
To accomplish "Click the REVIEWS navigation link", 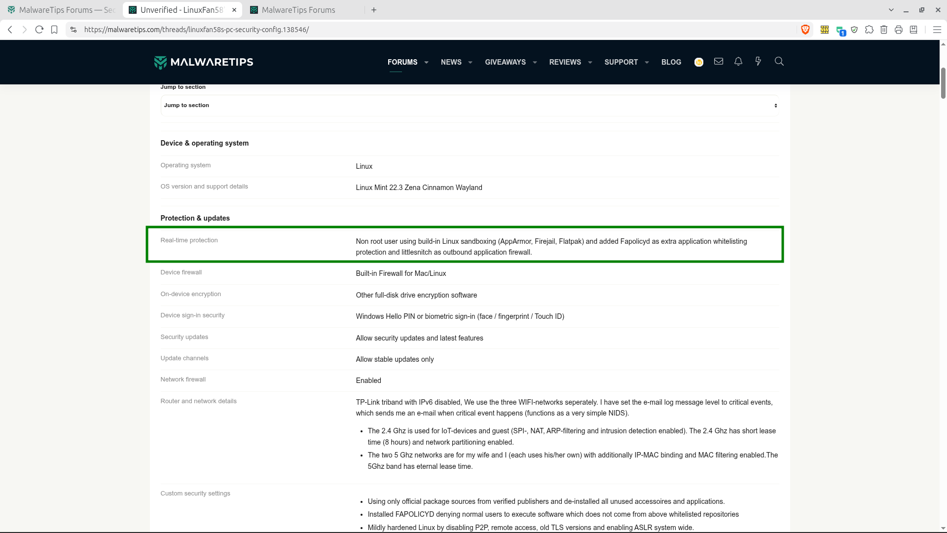I will coord(565,62).
